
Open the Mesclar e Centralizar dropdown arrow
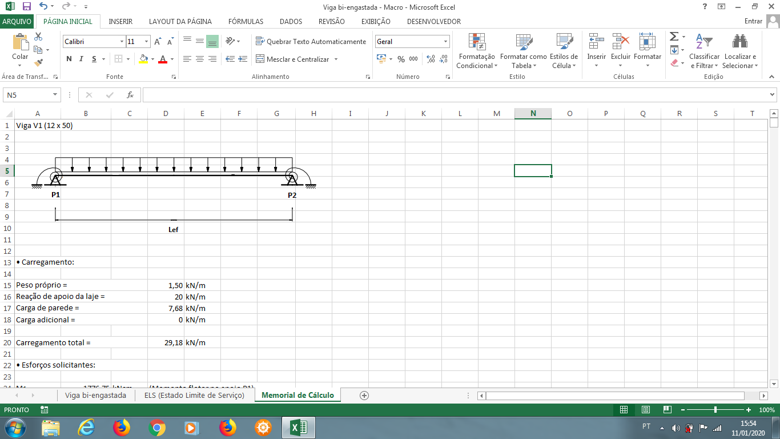pos(336,59)
